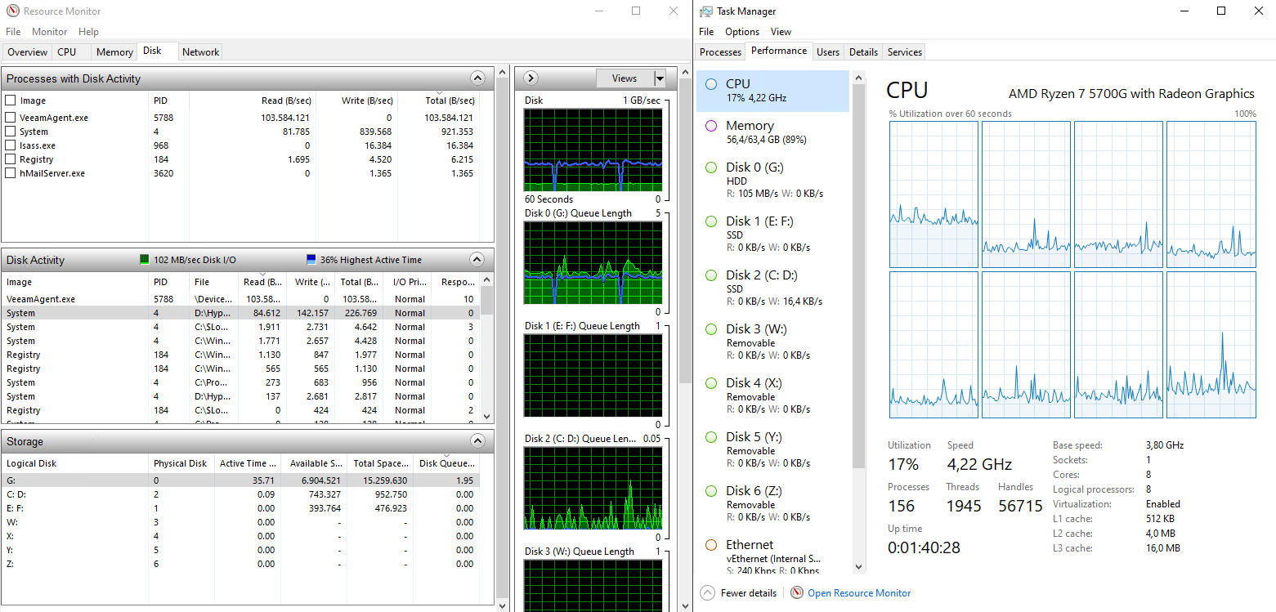This screenshot has width=1276, height=612.
Task: Select Disk 5 (Y:) in the performance list
Action: [772, 449]
